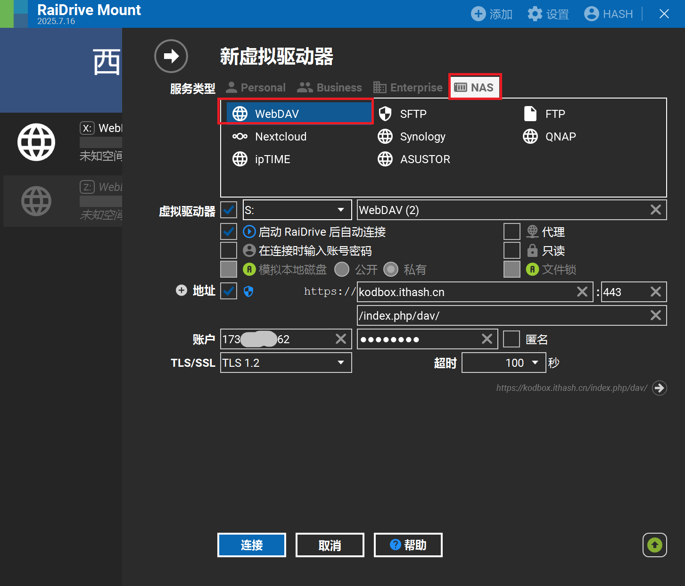The width and height of the screenshot is (685, 586).
Task: Open RaiDrive Settings (设置)
Action: point(548,14)
